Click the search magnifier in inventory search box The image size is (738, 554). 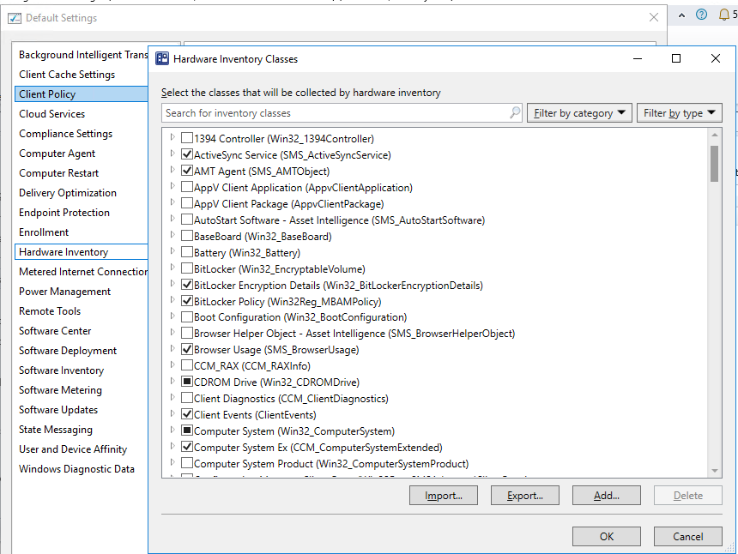pyautogui.click(x=513, y=112)
